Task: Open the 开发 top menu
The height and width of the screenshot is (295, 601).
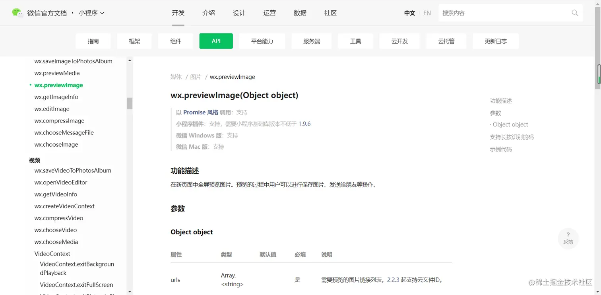Action: pos(178,13)
